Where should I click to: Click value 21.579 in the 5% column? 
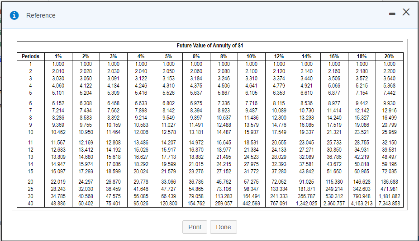168,171
